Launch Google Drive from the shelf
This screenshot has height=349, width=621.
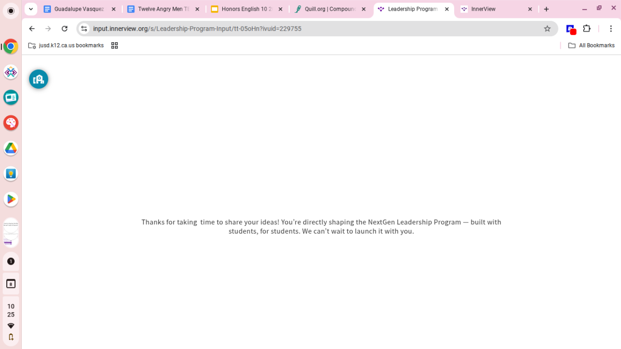point(11,148)
